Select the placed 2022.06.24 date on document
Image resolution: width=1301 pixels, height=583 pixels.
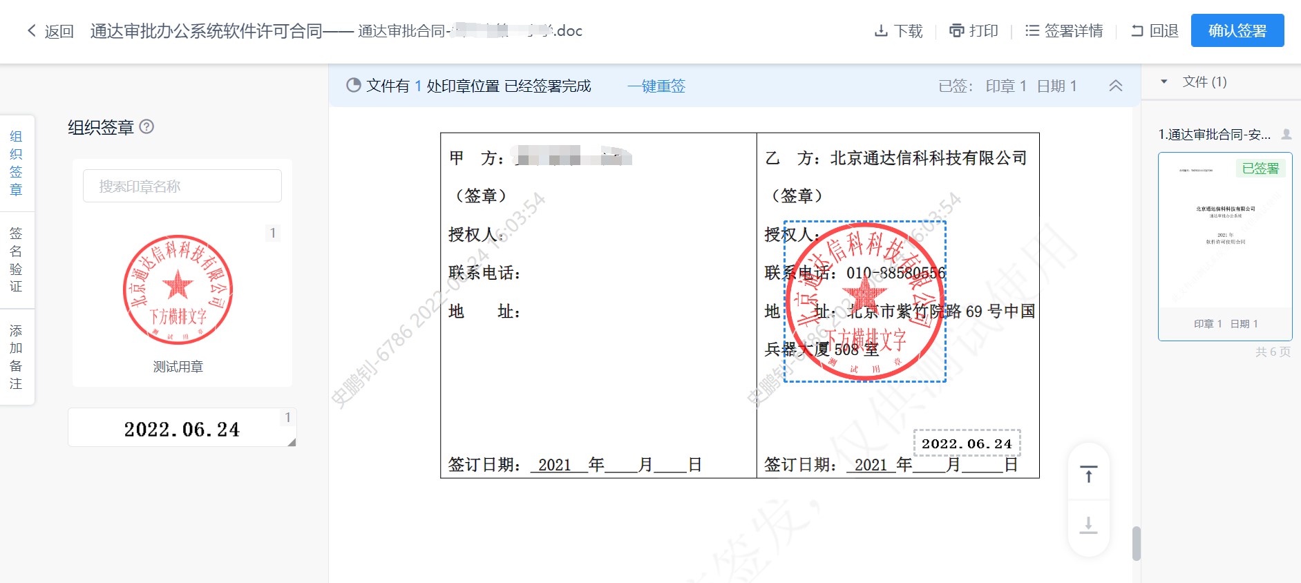(x=967, y=443)
